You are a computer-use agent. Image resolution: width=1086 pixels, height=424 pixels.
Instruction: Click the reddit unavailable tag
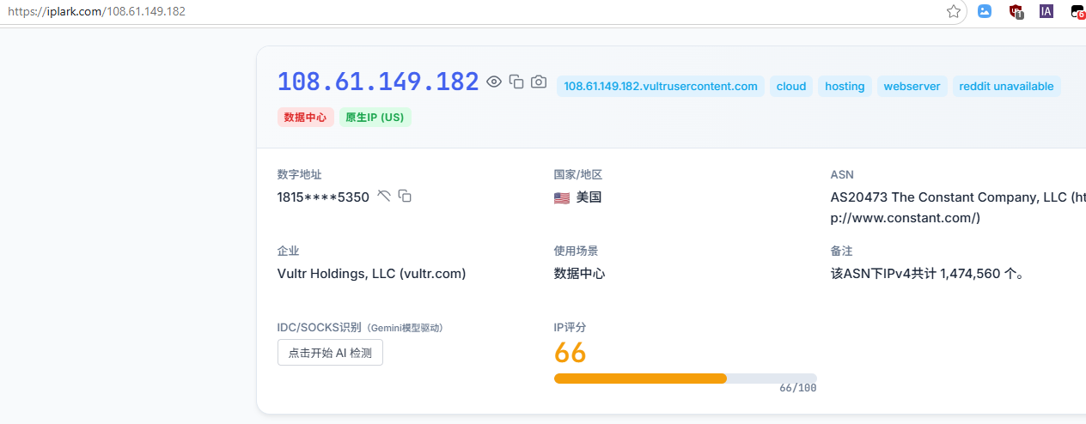point(1006,87)
